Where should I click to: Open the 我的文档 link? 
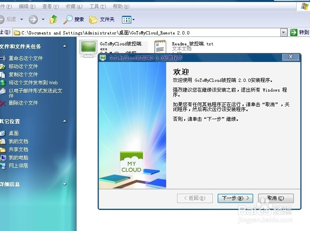point(18,141)
